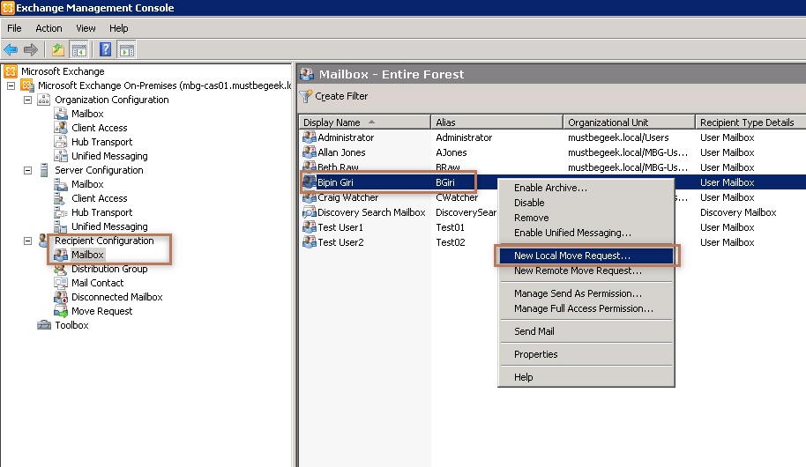Image resolution: width=806 pixels, height=467 pixels.
Task: Click the Discovery Search Mailbox row icon
Action: pos(309,212)
